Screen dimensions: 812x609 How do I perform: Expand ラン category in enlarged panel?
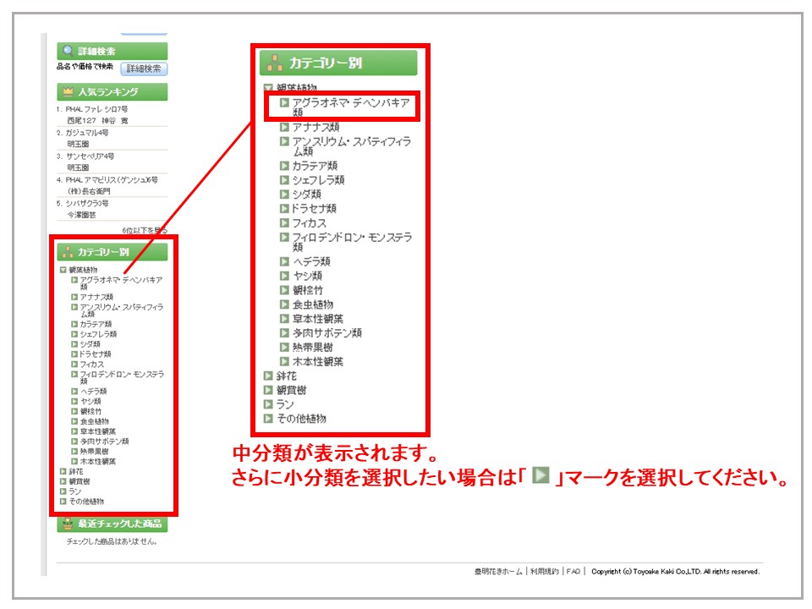click(x=268, y=404)
